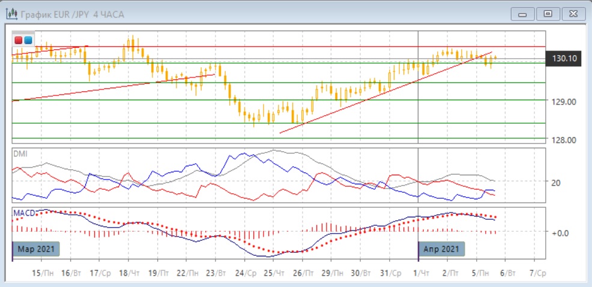
Task: Select the DMI indicator label
Action: click(20, 154)
